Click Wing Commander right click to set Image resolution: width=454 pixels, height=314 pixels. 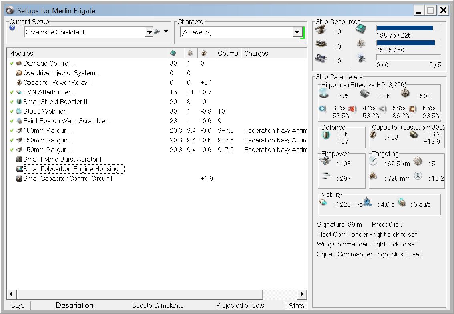click(x=367, y=244)
